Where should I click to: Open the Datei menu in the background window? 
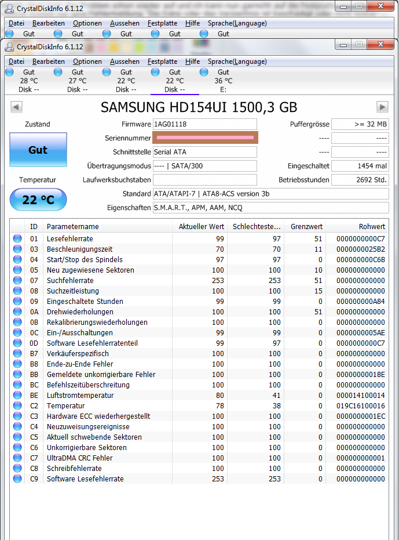[x=16, y=23]
